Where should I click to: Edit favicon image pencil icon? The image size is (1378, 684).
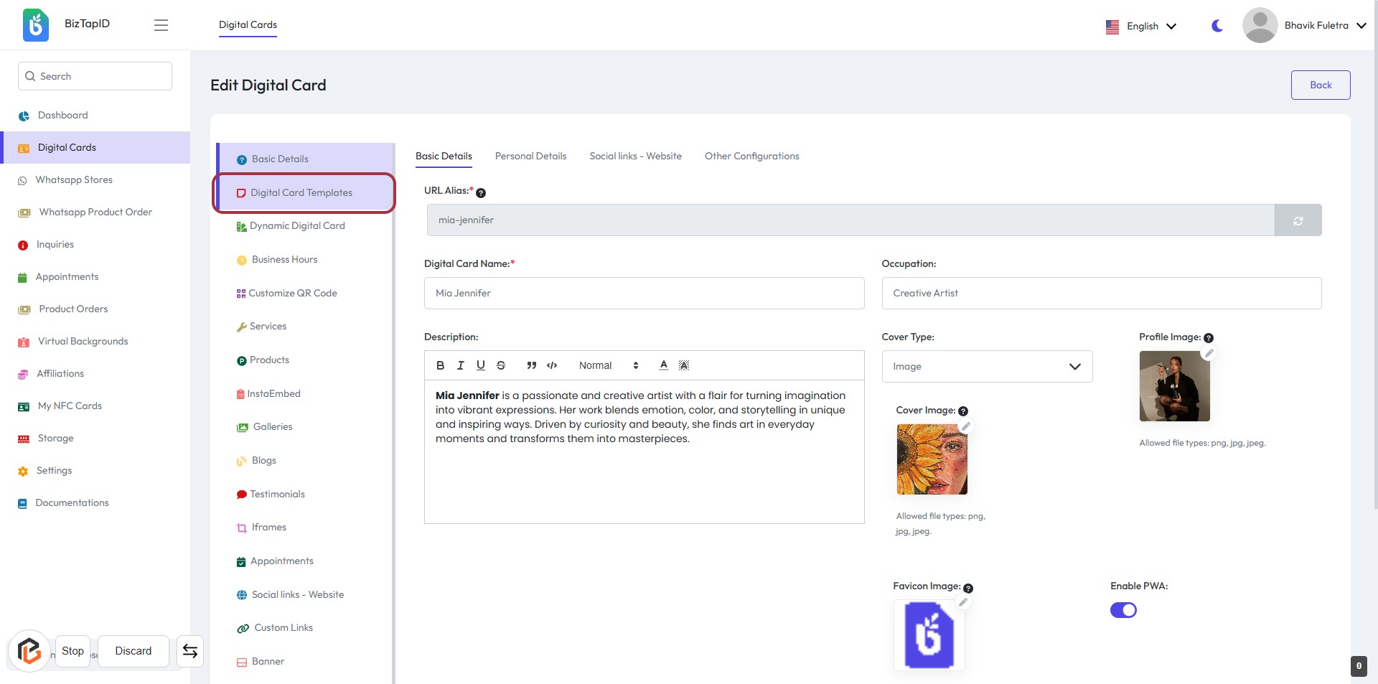[x=963, y=602]
